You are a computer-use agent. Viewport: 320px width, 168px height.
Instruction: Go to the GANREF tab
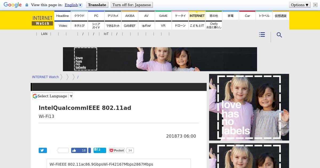click(130, 26)
